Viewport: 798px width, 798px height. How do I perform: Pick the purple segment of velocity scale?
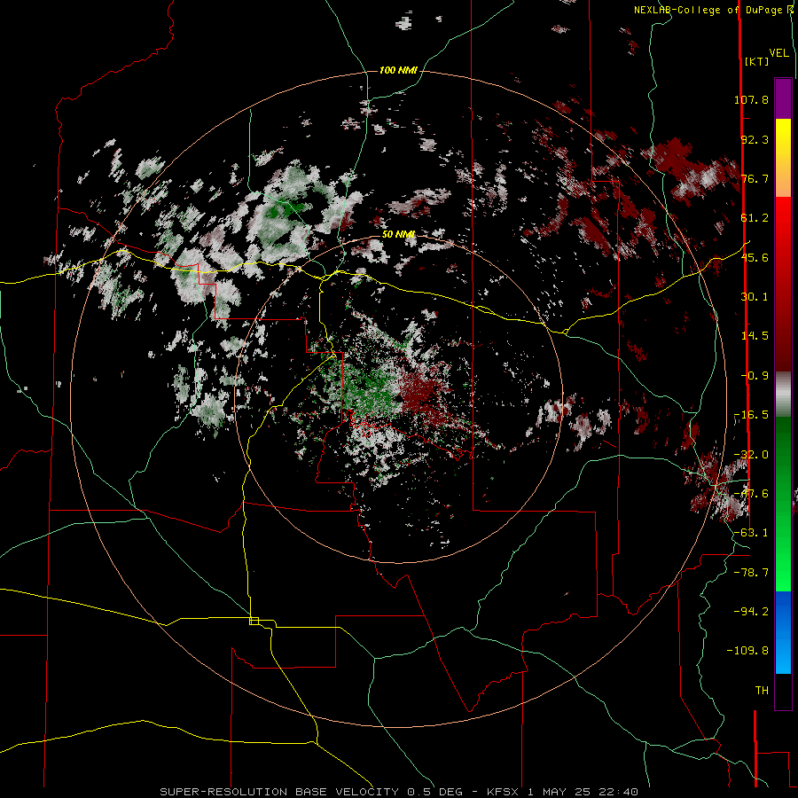point(783,98)
